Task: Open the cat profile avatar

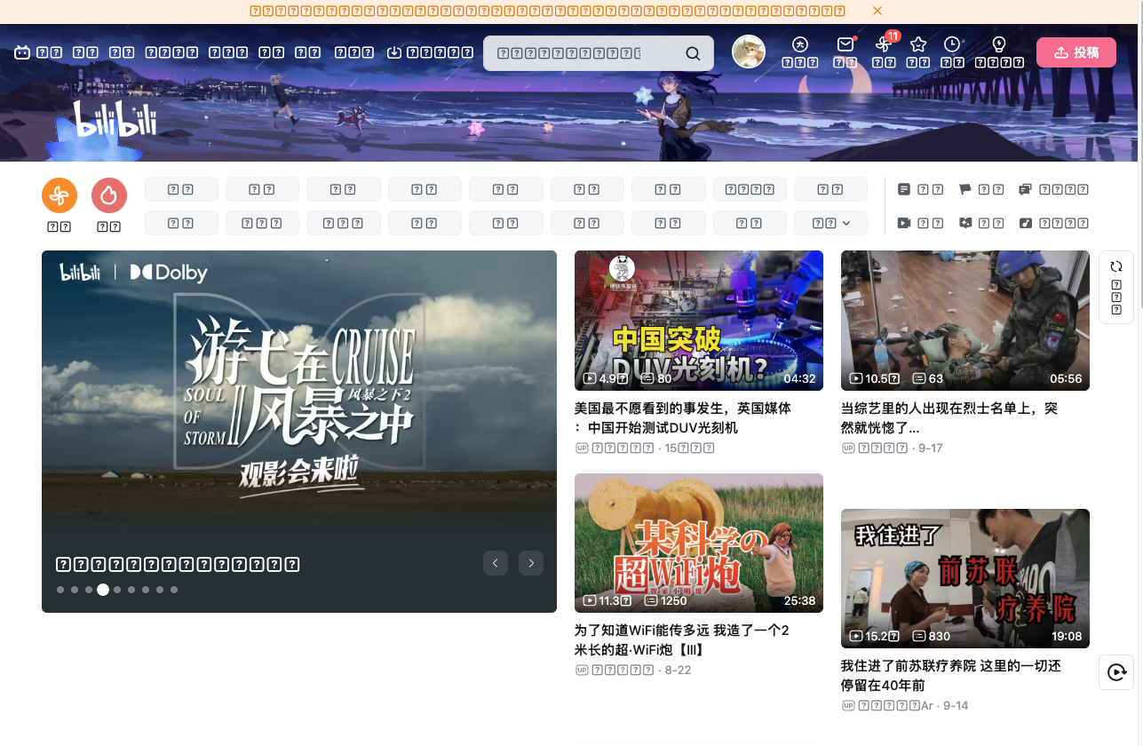Action: (x=749, y=52)
